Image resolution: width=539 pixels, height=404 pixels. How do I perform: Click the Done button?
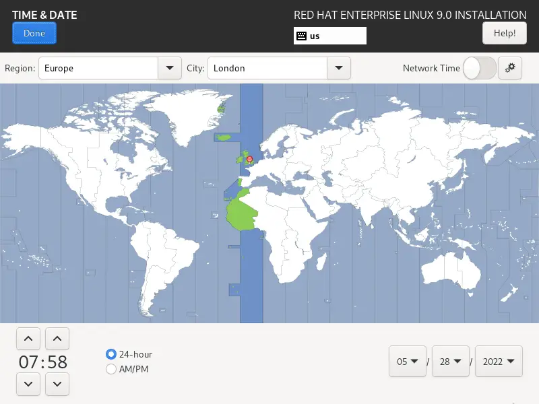click(x=34, y=33)
